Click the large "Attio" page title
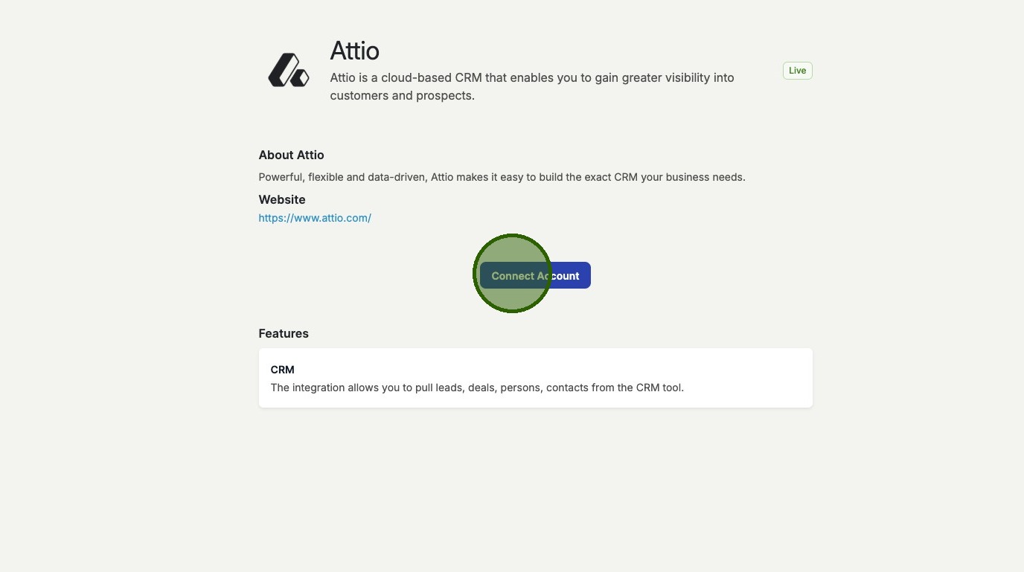 (x=354, y=51)
